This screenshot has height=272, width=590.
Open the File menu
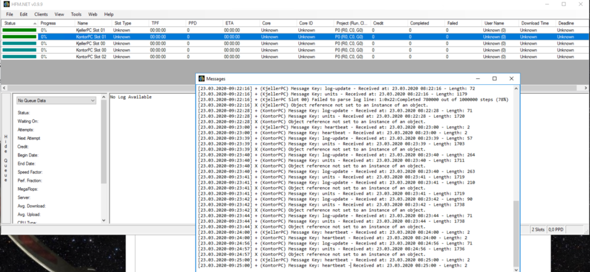9,14
